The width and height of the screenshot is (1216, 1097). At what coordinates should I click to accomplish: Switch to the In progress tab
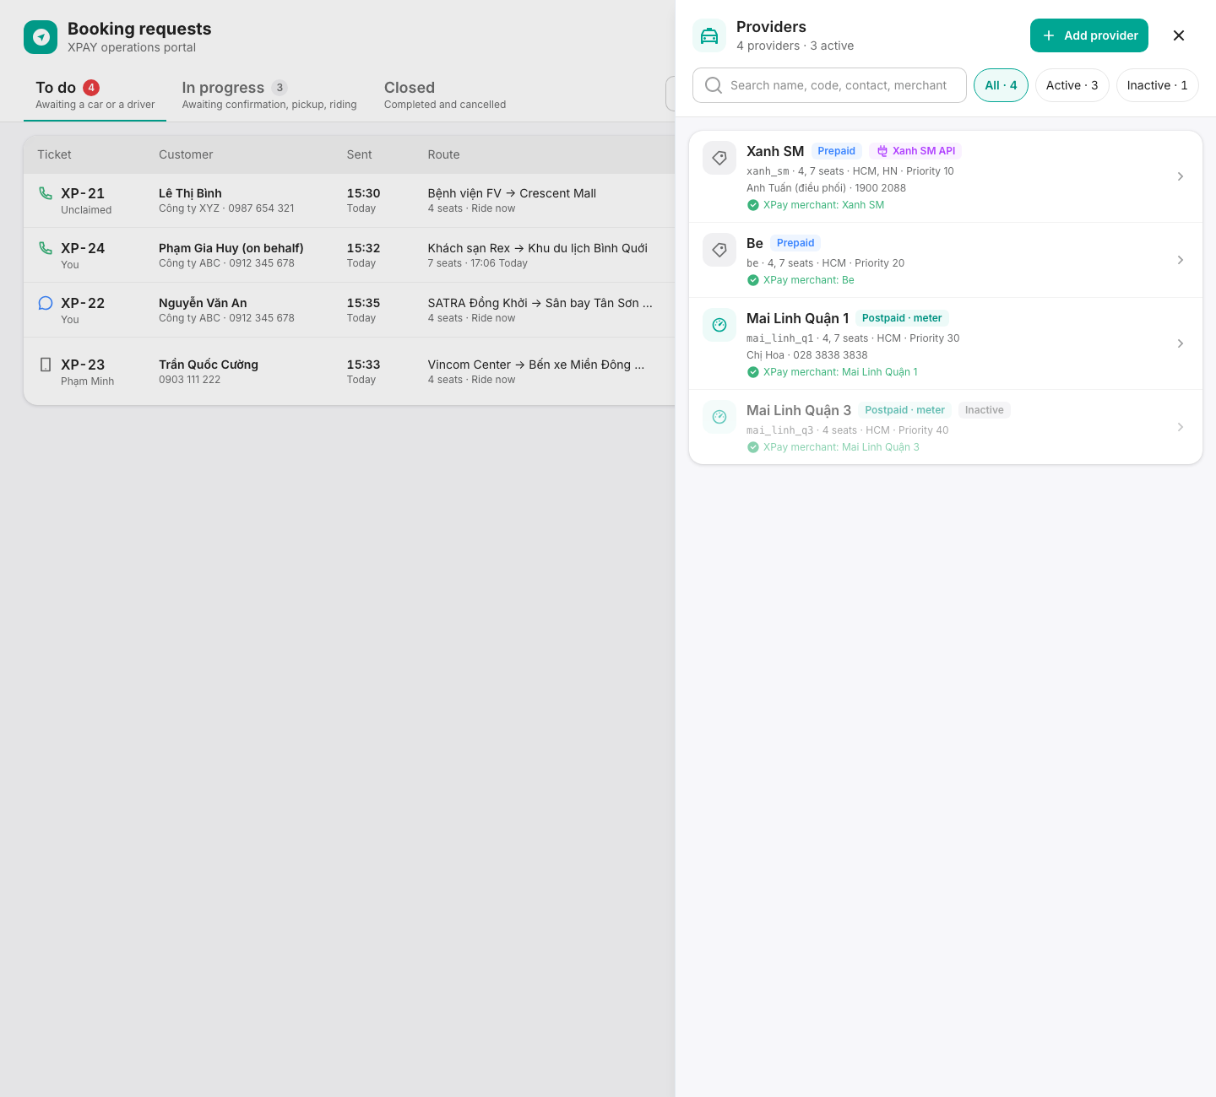point(269,95)
